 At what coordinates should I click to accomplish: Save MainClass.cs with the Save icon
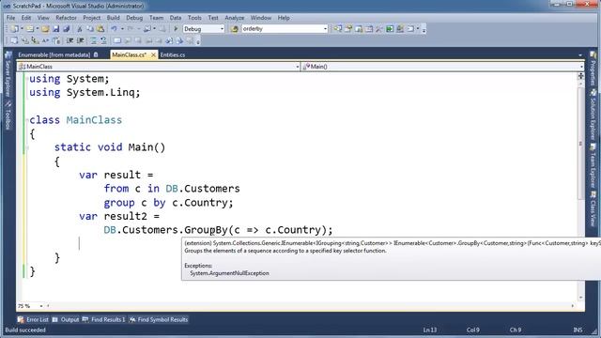56,29
